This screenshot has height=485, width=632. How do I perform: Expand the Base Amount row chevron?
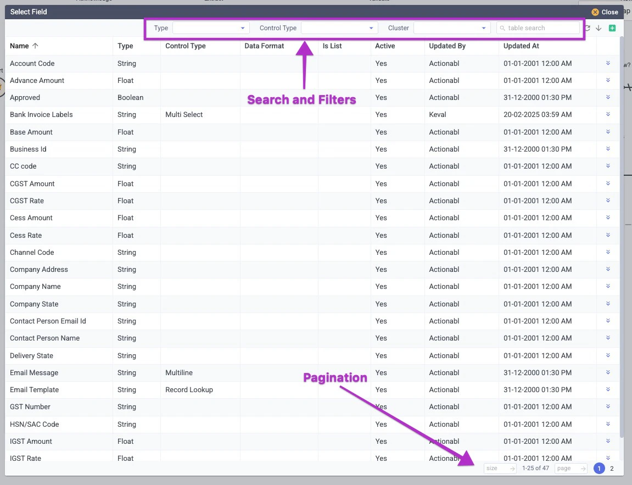608,131
